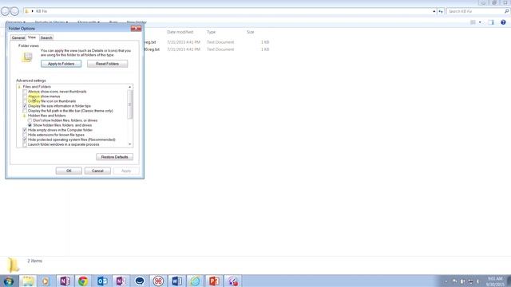Sort by the Type column header
This screenshot has width=511, height=287.
(211, 32)
